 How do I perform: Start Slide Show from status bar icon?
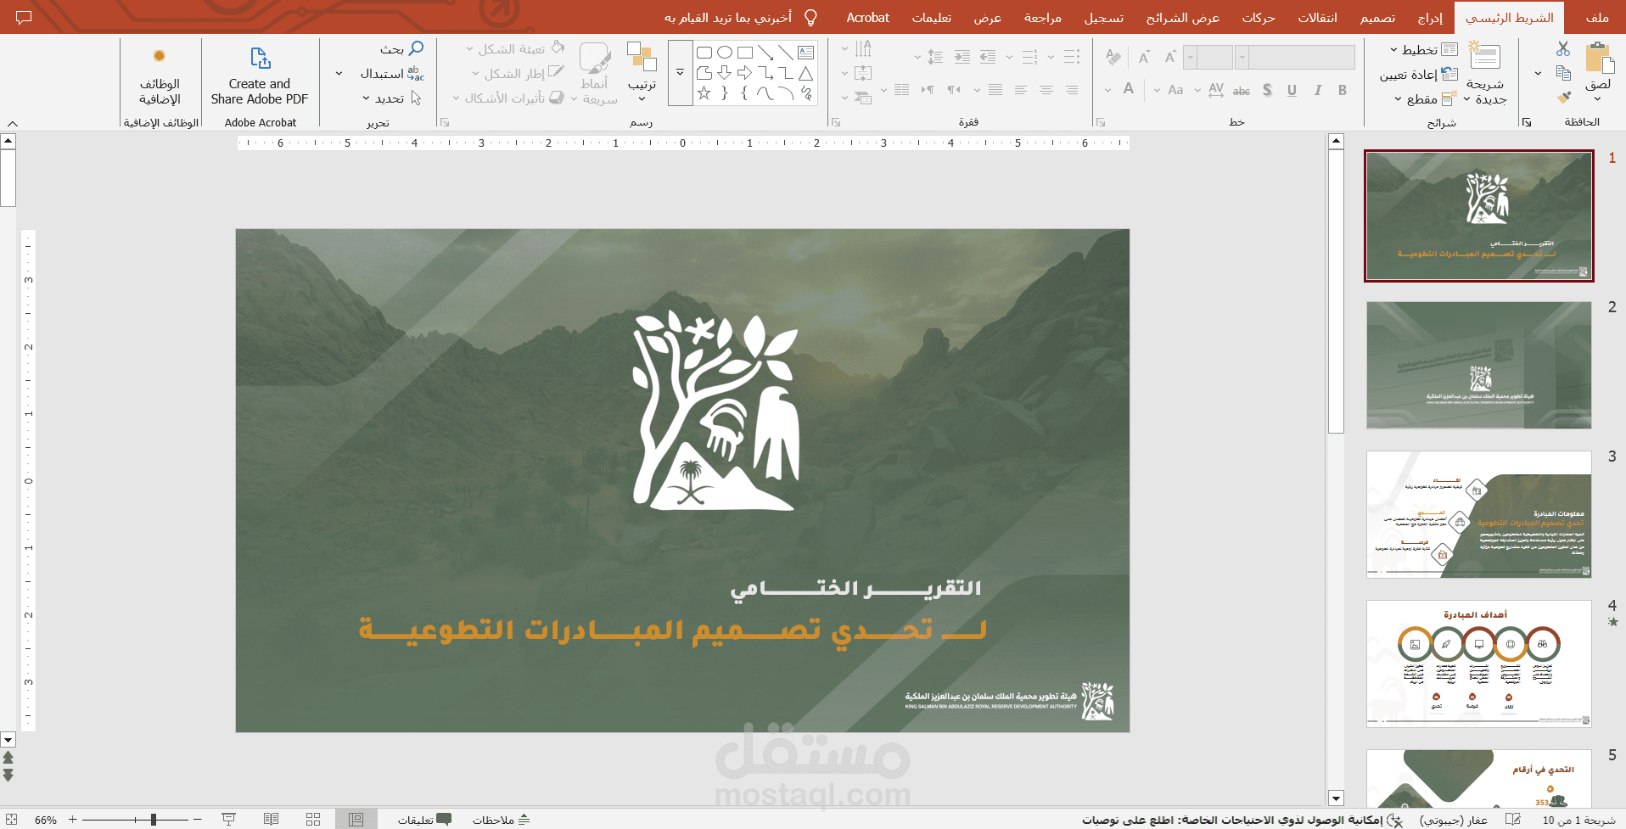coord(228,820)
